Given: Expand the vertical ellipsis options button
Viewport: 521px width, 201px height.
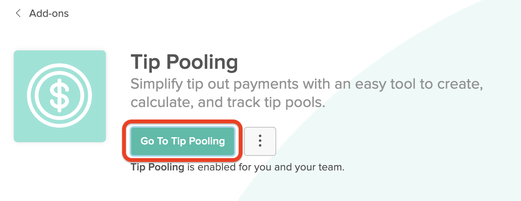Looking at the screenshot, I should [x=260, y=141].
